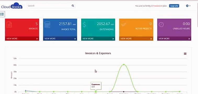The width and height of the screenshot is (198, 94).
Task: Click arrow icon on Active Projects View More bar
Action: point(151,39)
